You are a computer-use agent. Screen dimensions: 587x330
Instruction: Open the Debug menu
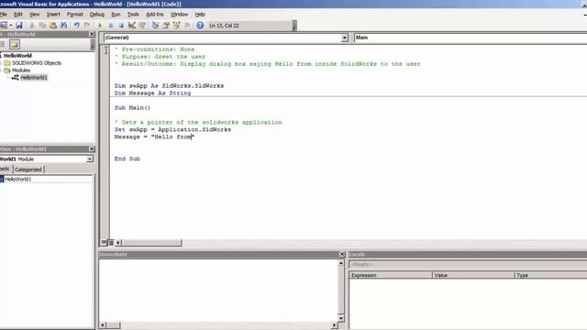pos(97,15)
